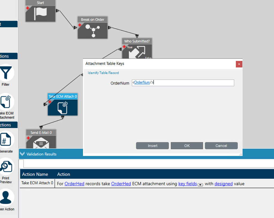This screenshot has width=274, height=218.
Task: Click the red plus marker on Start node
Action: point(27,8)
